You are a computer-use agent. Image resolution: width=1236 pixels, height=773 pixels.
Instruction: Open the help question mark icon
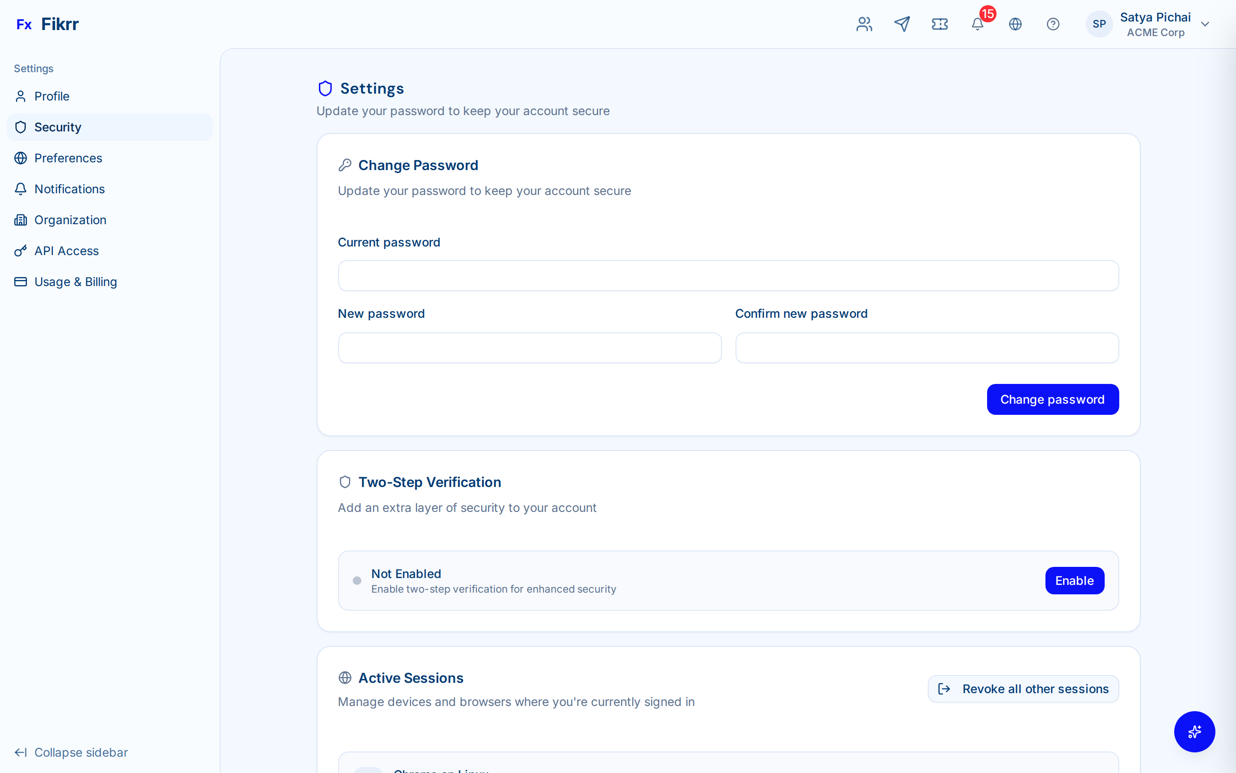(1053, 24)
